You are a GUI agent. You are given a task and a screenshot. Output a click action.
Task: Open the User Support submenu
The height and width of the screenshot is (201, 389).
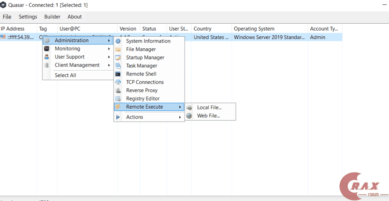[x=69, y=57]
